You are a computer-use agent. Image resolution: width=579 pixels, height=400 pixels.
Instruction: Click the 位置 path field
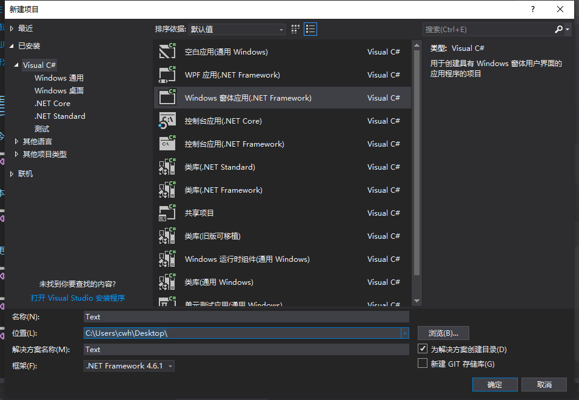243,333
